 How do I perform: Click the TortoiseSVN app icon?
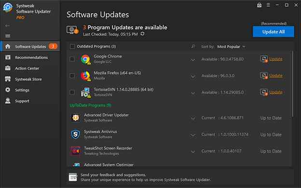(85, 93)
